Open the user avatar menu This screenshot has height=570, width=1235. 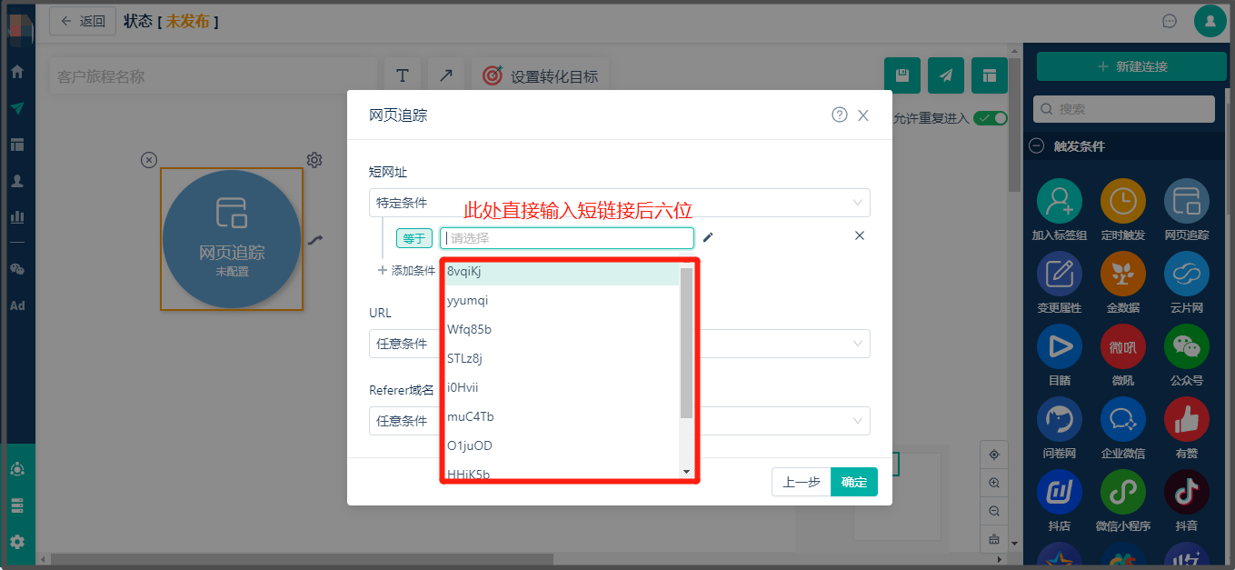tap(1210, 21)
